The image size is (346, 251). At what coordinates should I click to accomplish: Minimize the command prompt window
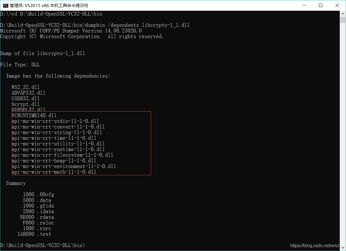(304, 5)
